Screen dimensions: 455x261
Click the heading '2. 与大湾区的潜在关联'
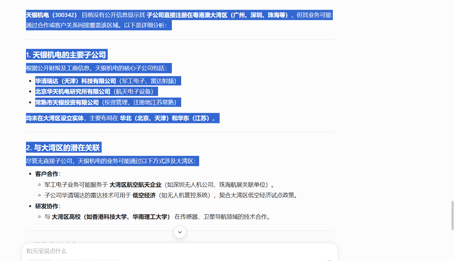coord(63,148)
